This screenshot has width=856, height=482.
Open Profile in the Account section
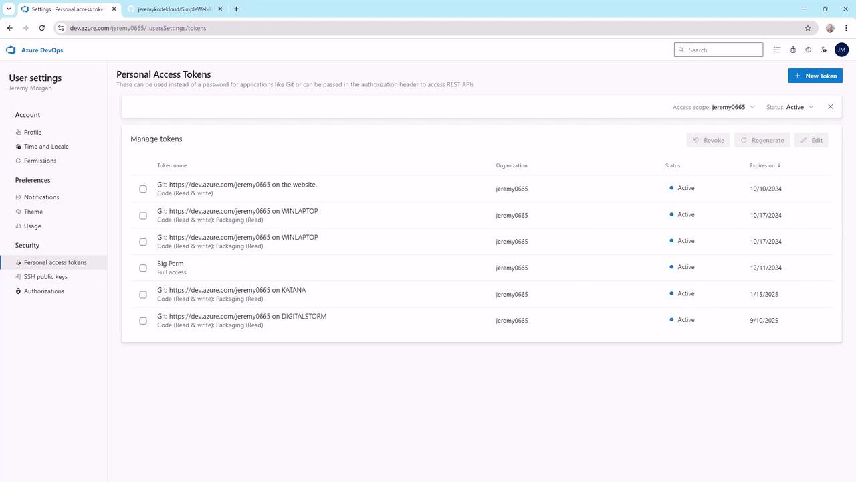coord(33,133)
